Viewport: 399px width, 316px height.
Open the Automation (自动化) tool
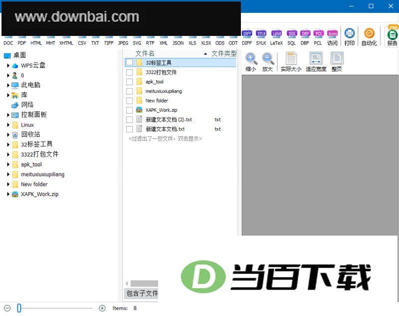tap(369, 37)
